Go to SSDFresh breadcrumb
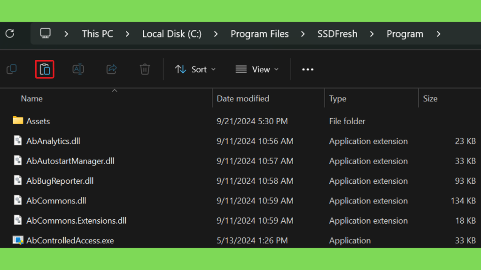 point(337,34)
